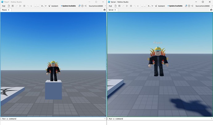Start Play test in Place1 window
Image resolution: width=213 pixels, height=125 pixels.
coord(20,6)
